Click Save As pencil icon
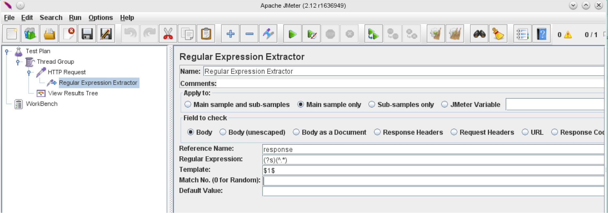 (x=106, y=34)
